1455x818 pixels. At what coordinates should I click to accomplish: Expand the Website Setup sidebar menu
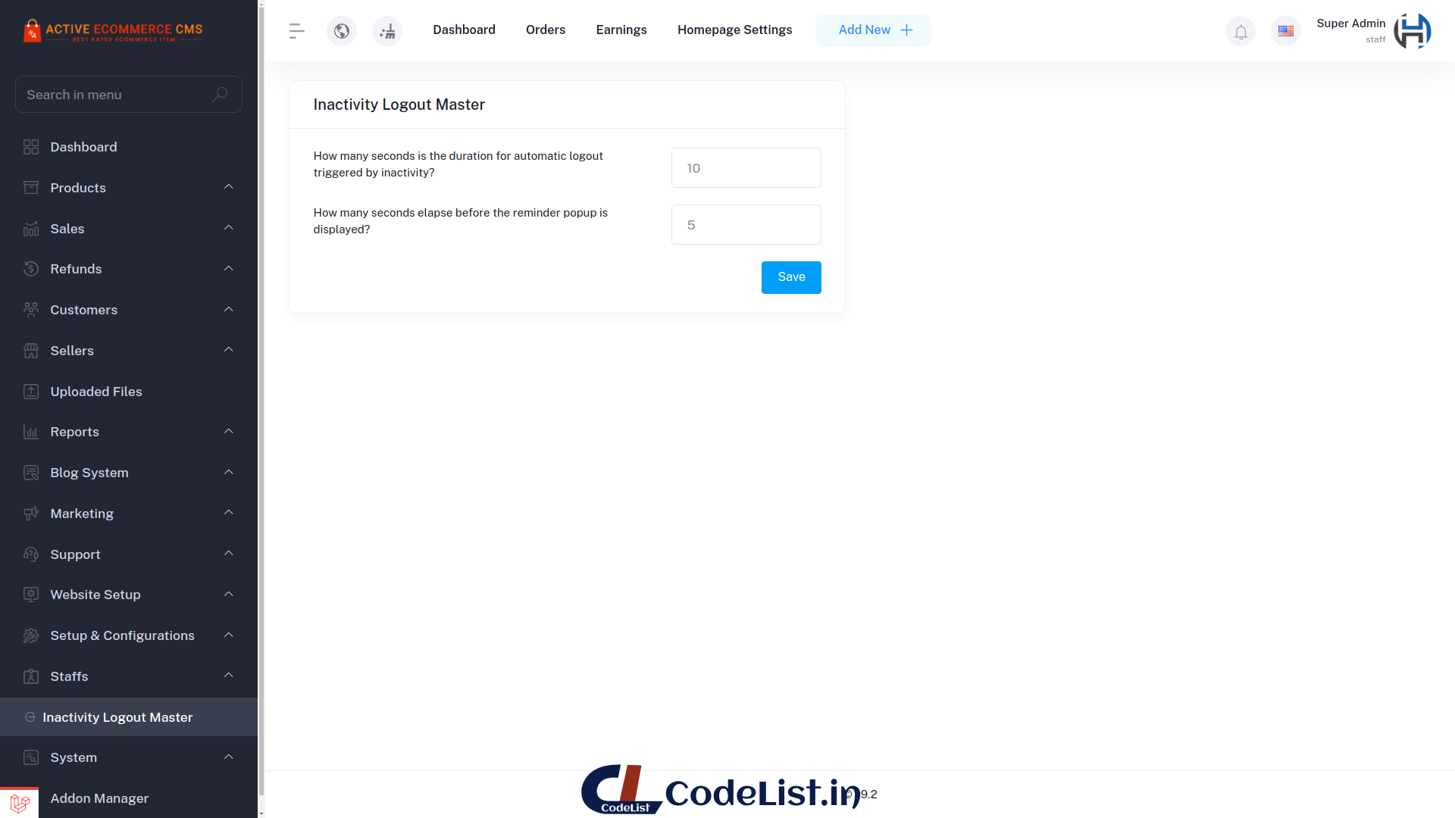(130, 595)
